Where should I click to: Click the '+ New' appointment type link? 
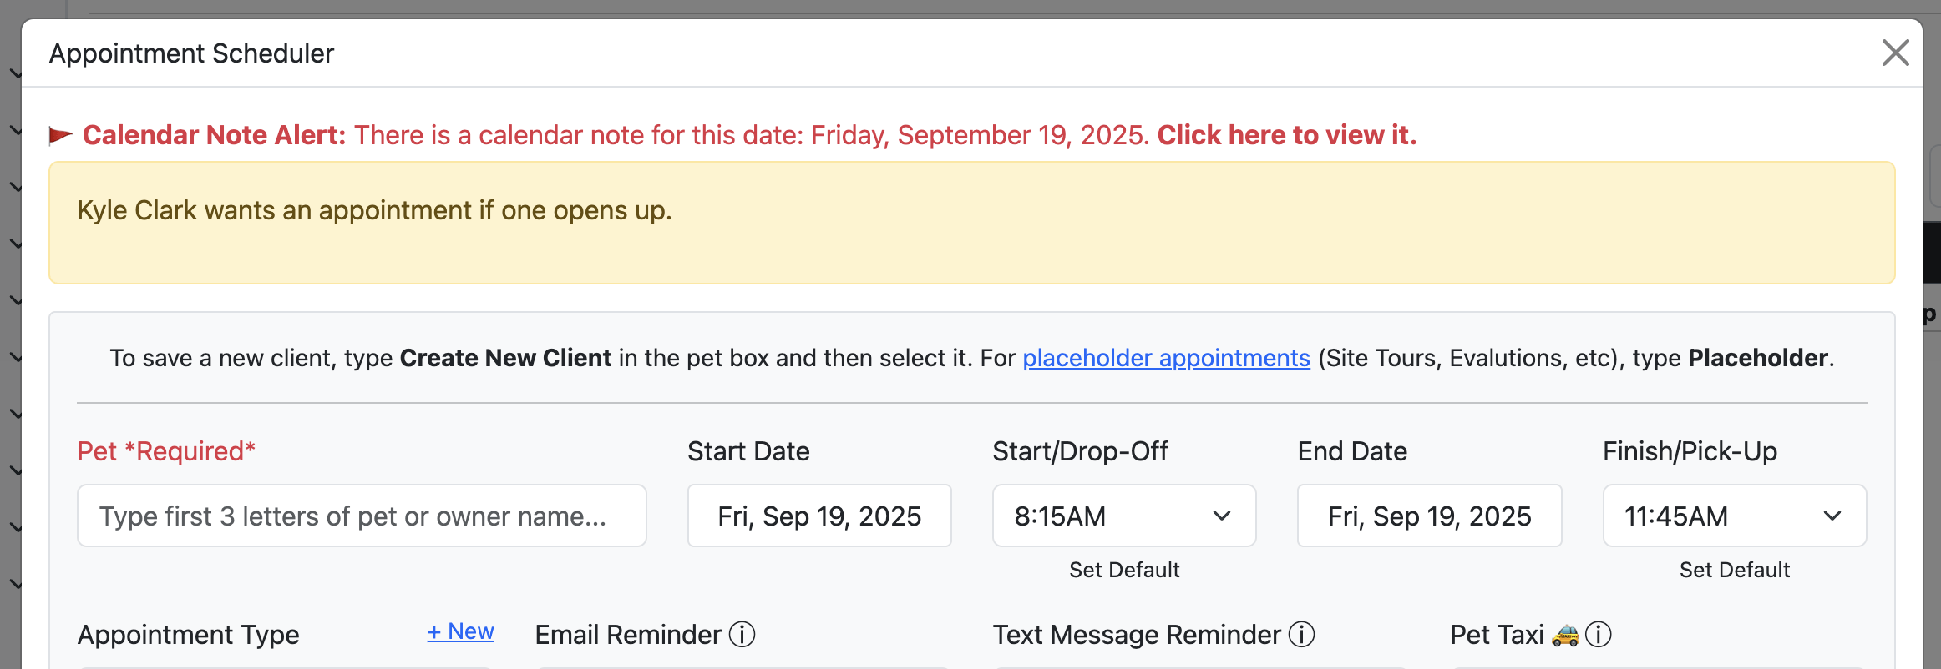tap(461, 631)
